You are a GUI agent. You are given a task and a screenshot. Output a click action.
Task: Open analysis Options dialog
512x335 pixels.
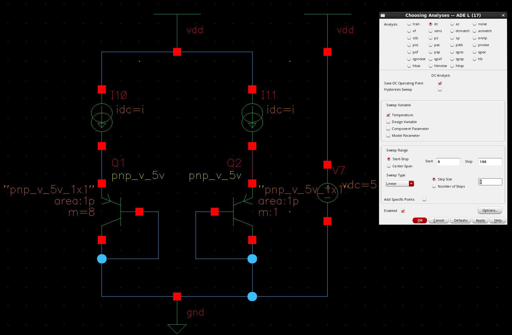[490, 210]
